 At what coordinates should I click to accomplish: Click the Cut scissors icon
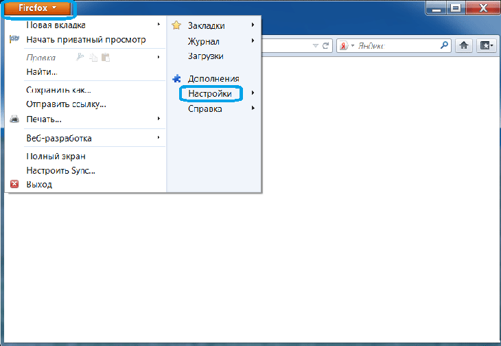80,57
